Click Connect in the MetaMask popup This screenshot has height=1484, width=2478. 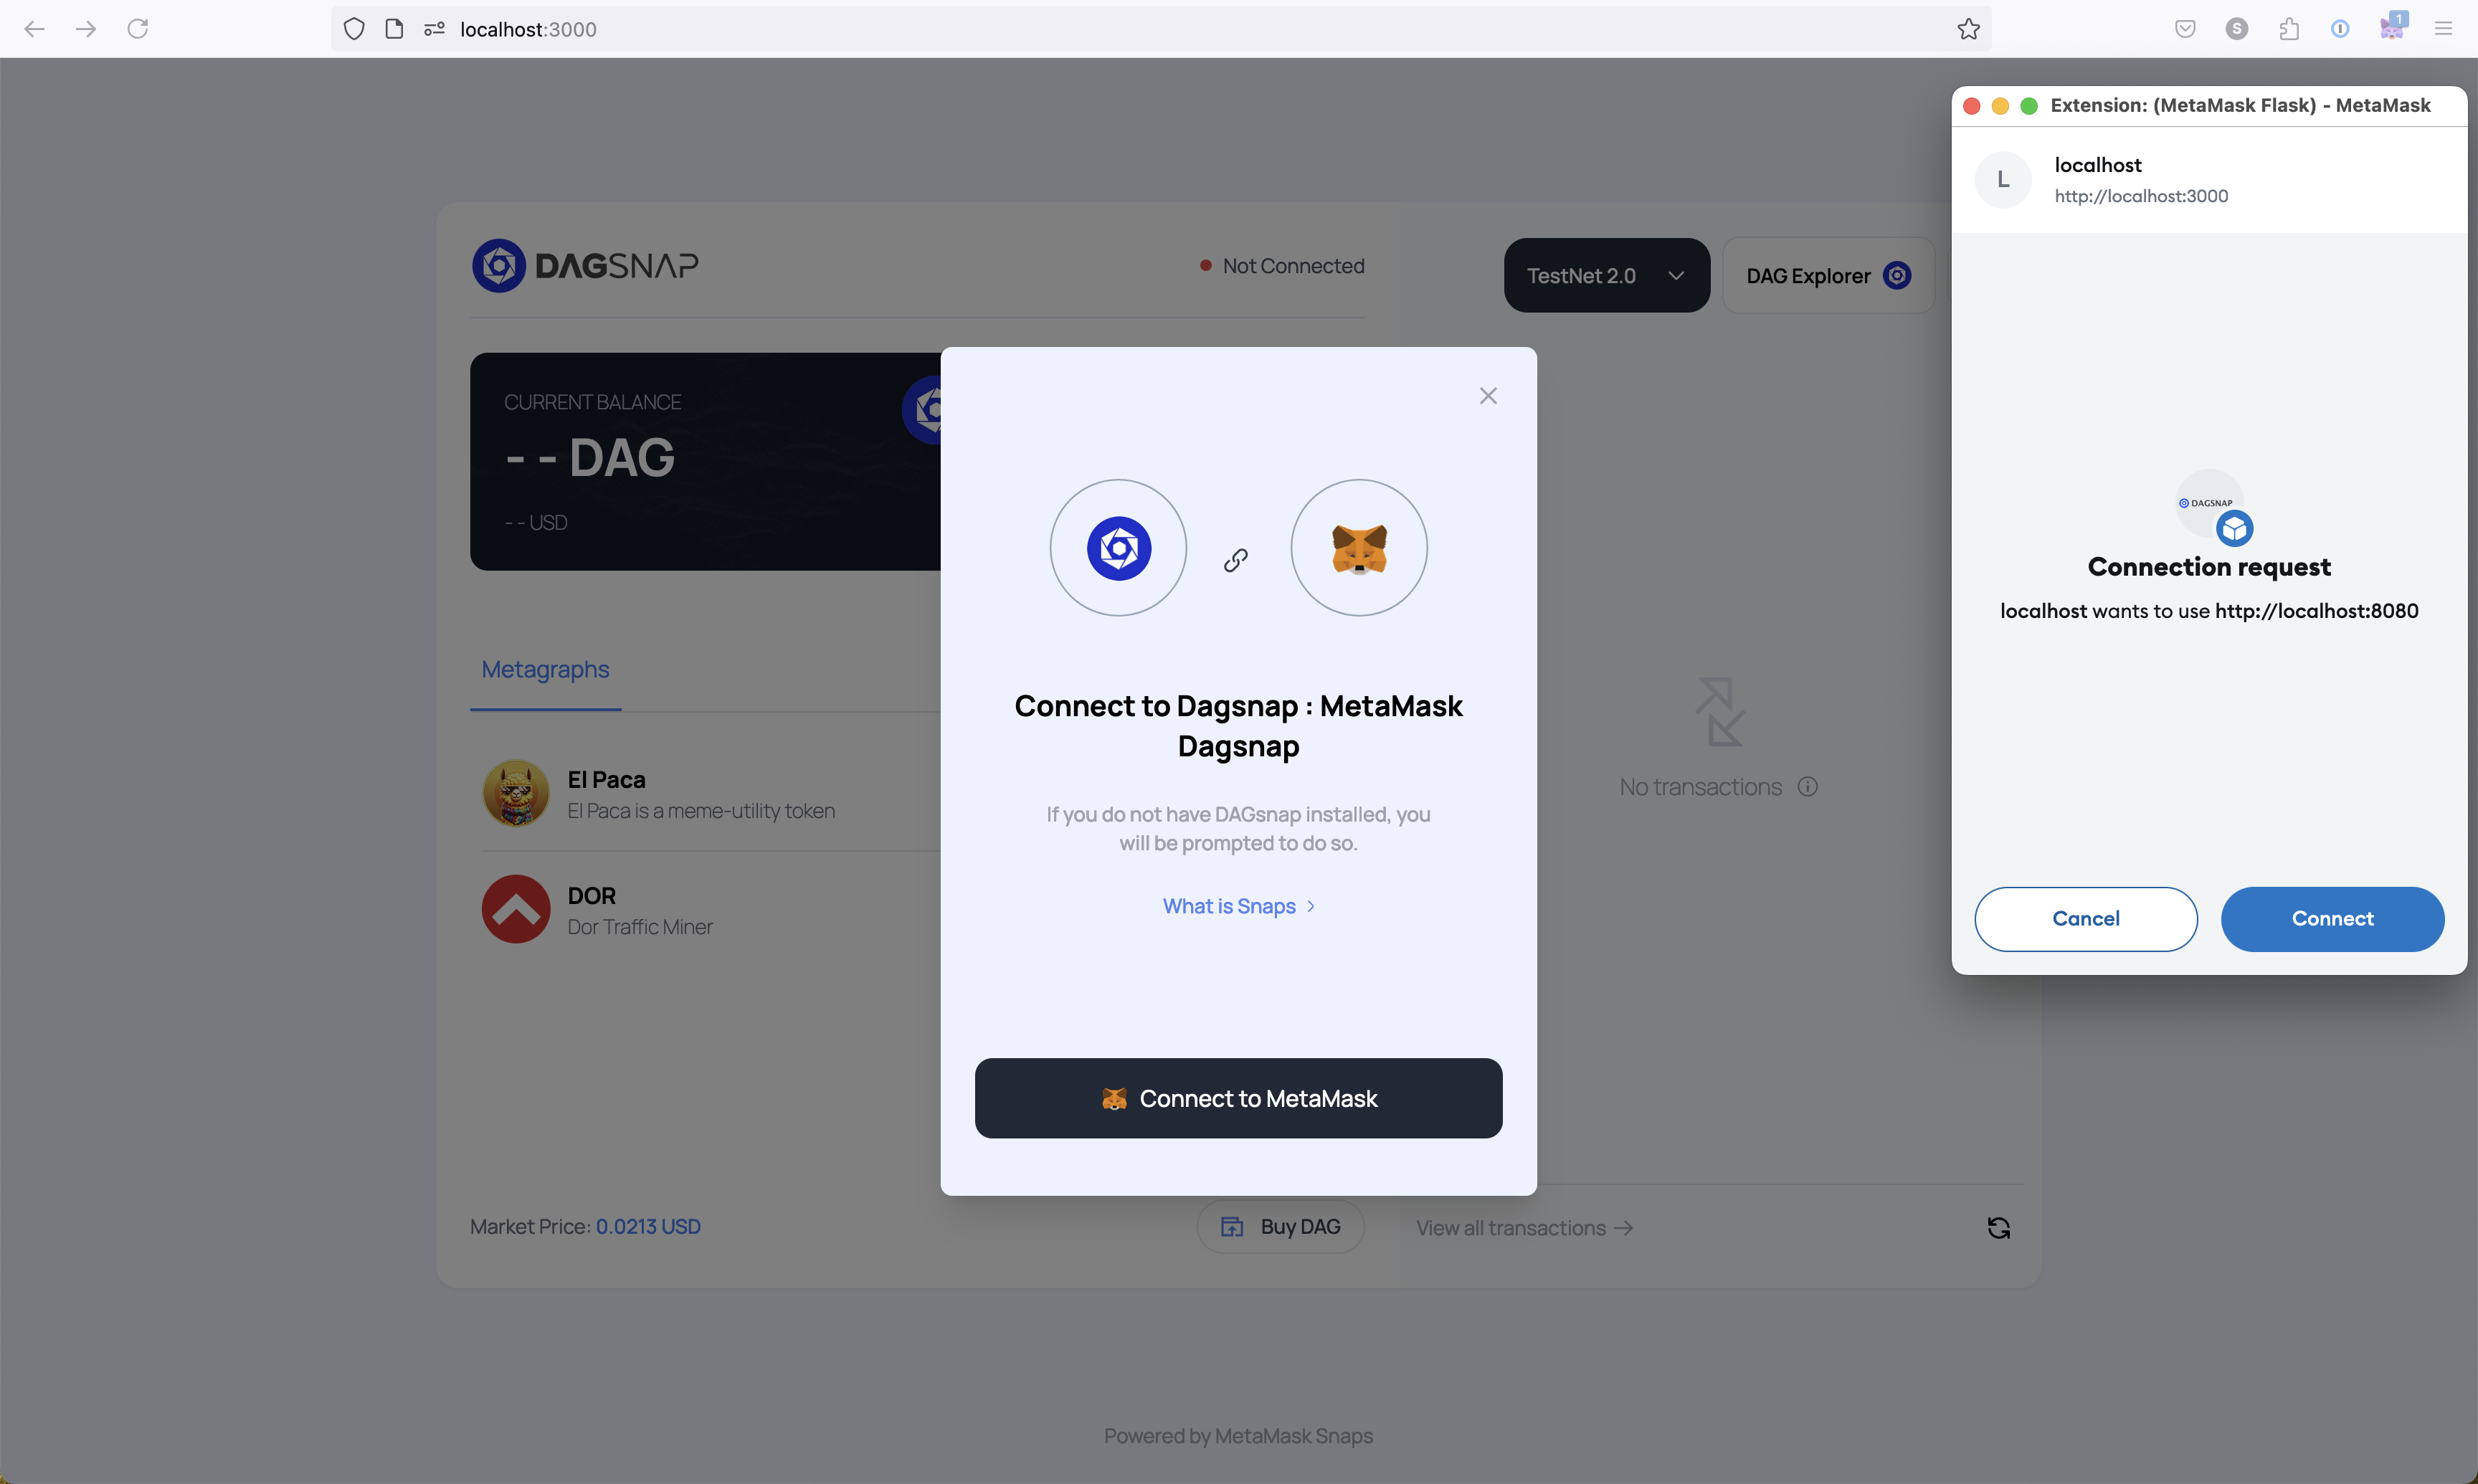click(2331, 918)
